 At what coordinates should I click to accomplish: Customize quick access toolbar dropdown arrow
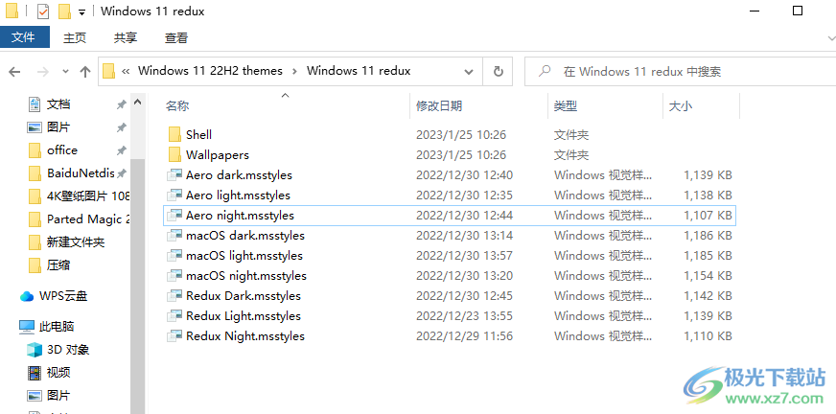click(81, 11)
